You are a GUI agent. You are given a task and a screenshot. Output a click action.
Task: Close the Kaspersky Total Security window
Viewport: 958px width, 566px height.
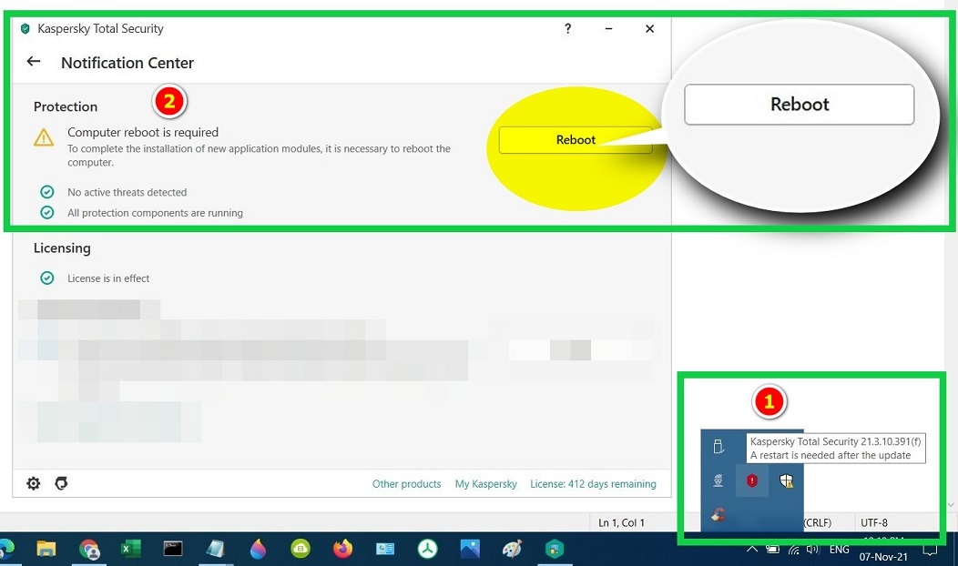(649, 29)
